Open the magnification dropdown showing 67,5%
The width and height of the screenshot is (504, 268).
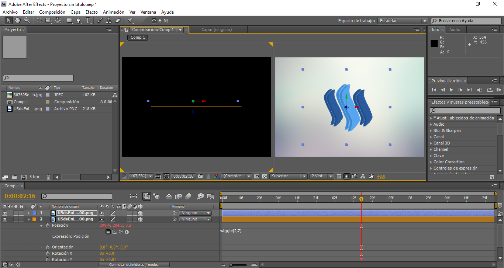point(141,176)
